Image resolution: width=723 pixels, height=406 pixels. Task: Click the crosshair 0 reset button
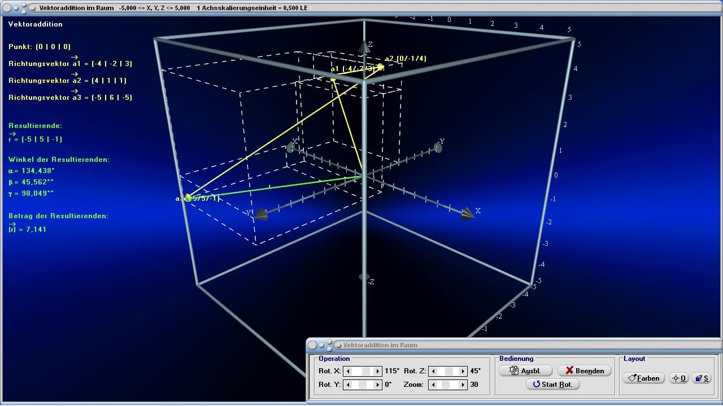click(x=678, y=378)
